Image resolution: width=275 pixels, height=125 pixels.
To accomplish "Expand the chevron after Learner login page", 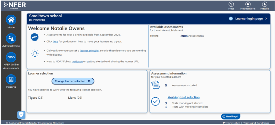I will click(266, 19).
